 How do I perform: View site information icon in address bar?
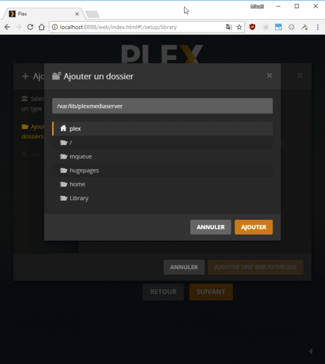[55, 27]
